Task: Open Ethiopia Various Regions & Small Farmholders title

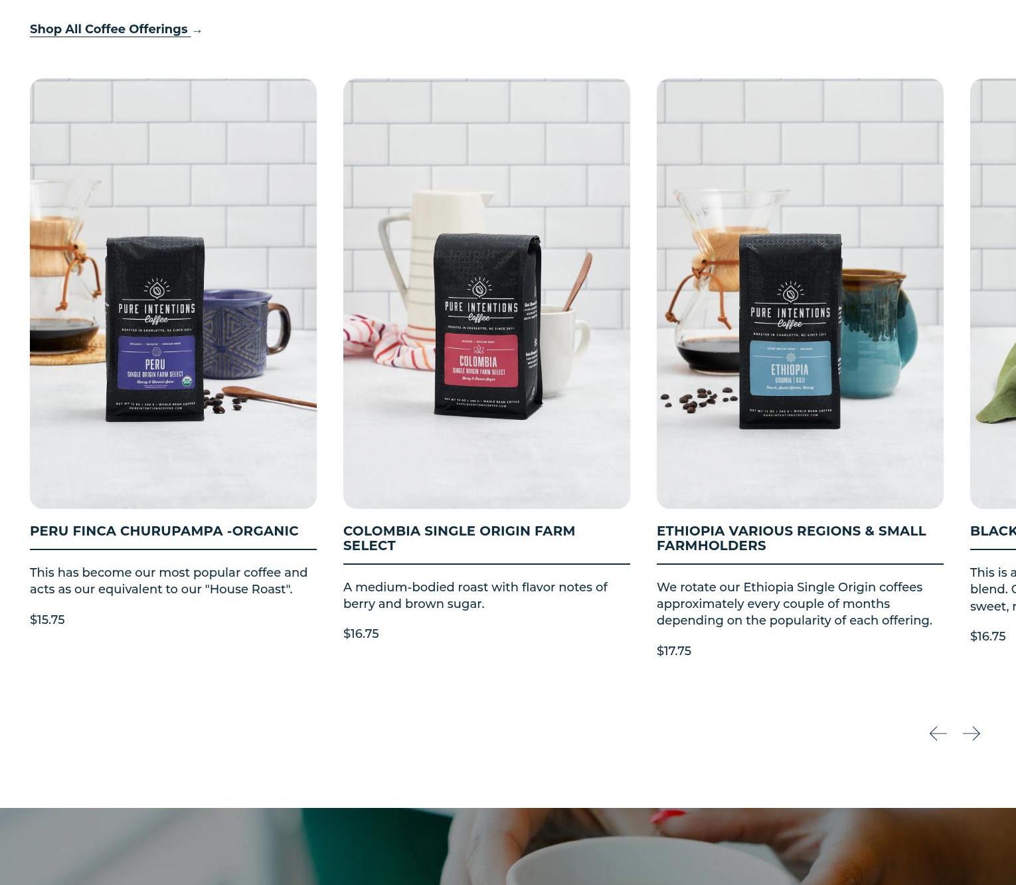Action: coord(792,538)
